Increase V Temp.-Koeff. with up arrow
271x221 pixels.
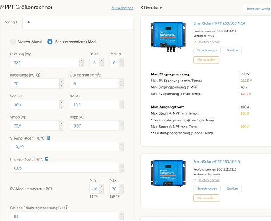121,144
